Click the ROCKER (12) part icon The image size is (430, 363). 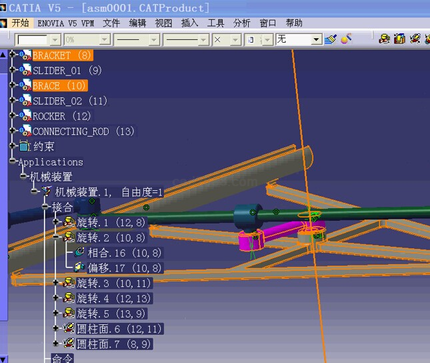[x=25, y=116]
